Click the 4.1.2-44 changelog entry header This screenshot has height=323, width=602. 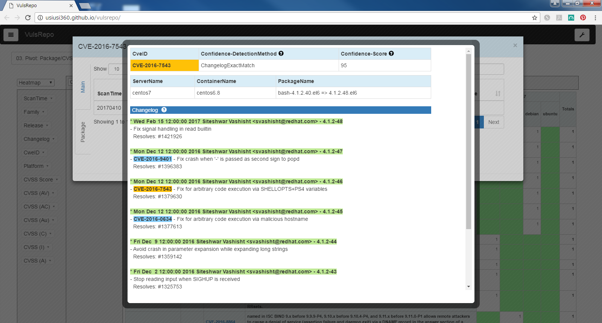pyautogui.click(x=233, y=241)
